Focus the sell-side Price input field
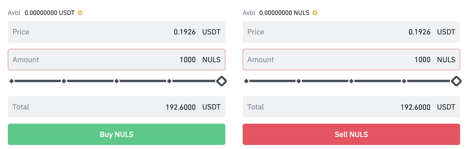This screenshot has height=149, width=467. click(351, 32)
